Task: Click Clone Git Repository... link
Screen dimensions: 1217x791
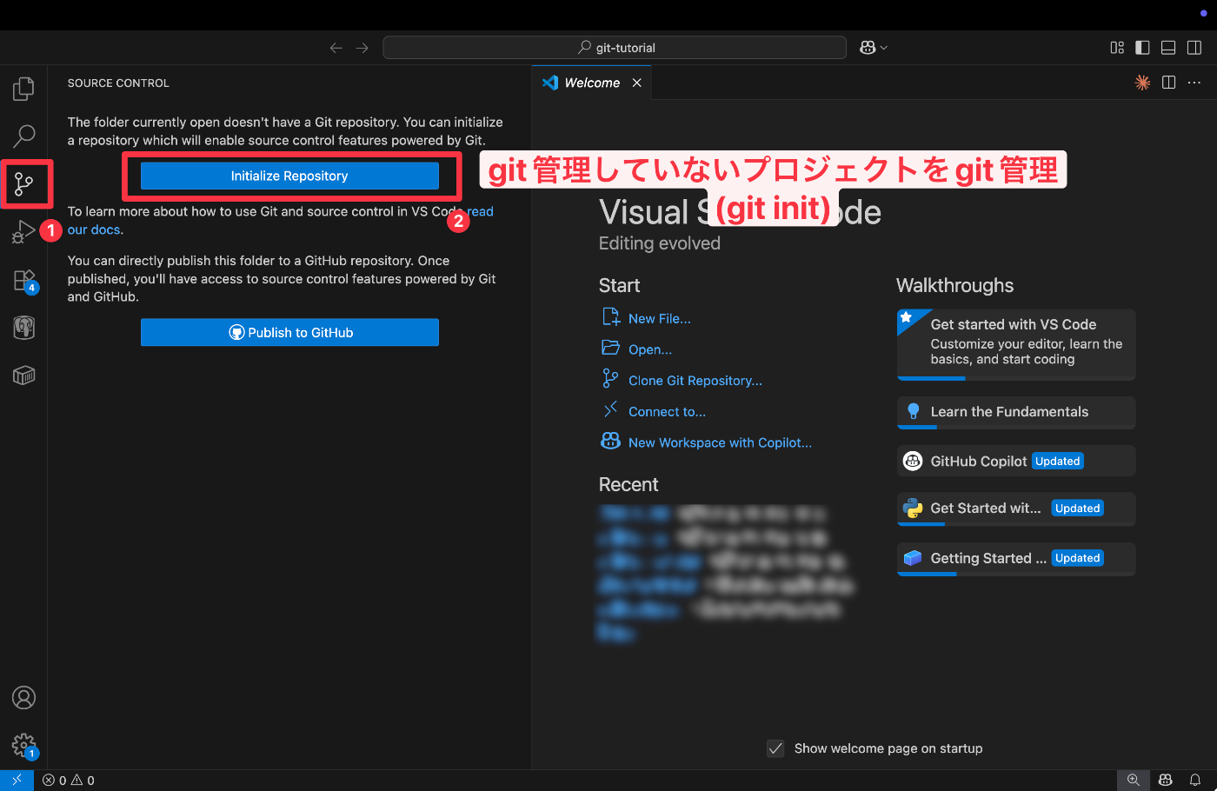Action: pos(695,381)
